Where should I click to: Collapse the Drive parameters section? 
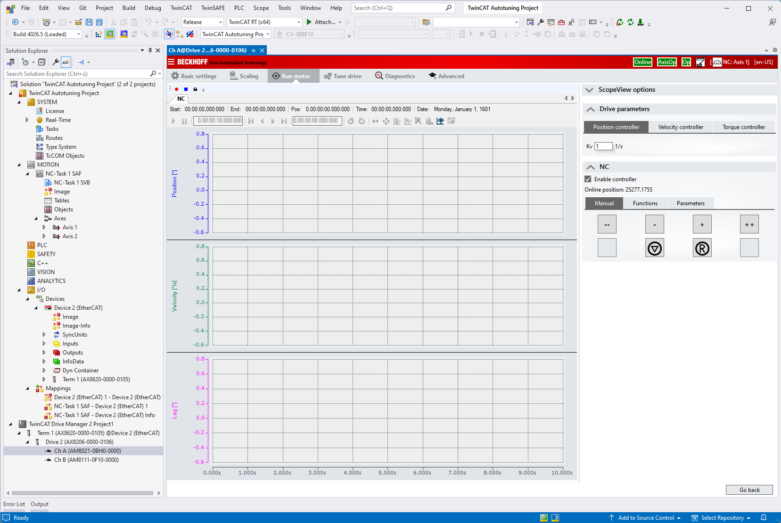click(x=591, y=109)
